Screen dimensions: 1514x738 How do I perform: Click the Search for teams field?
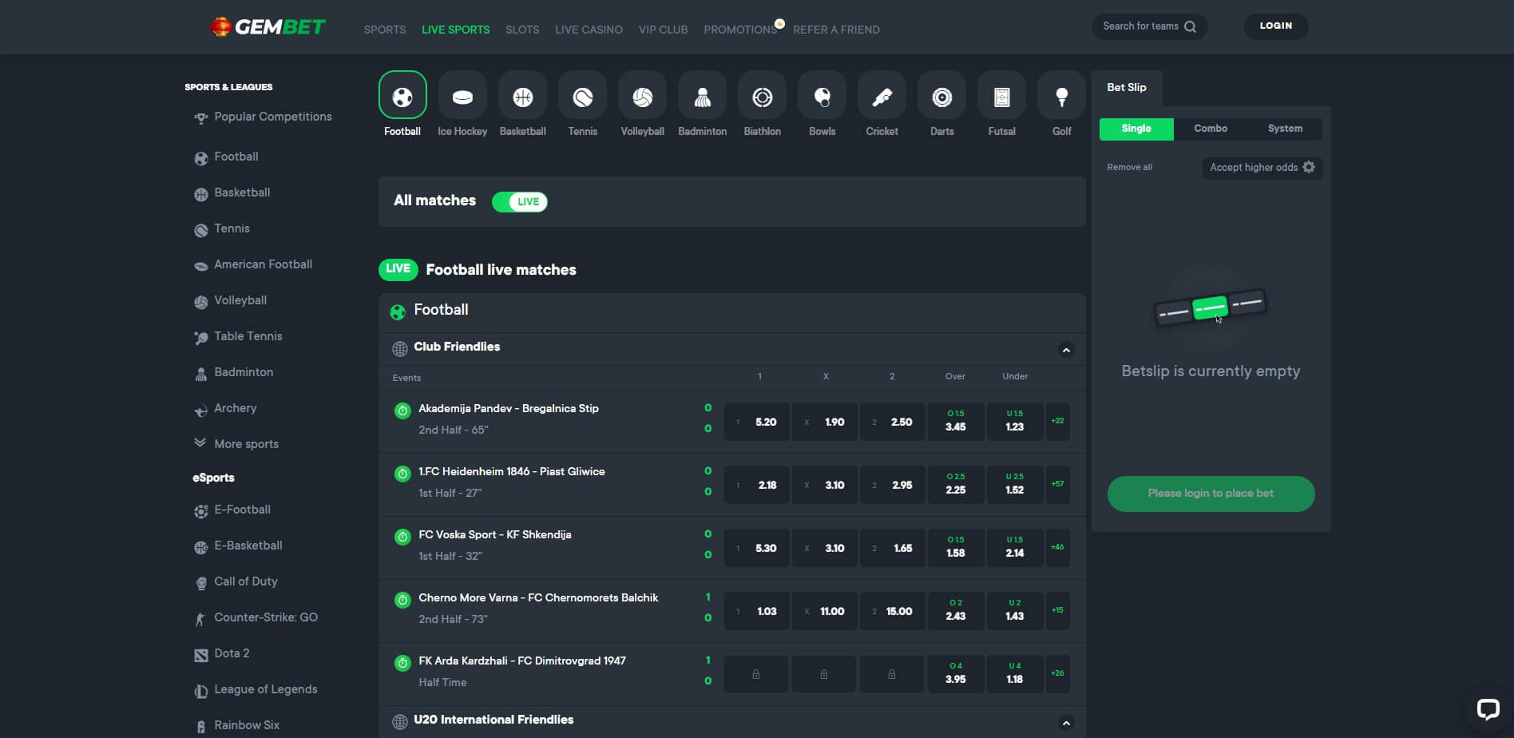coord(1149,26)
